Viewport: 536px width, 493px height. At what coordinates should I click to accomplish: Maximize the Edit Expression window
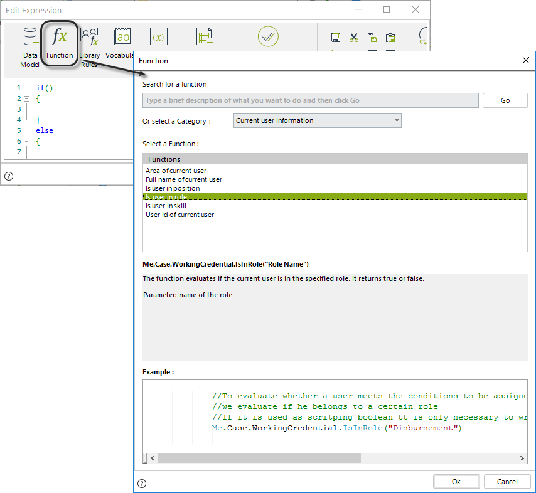(x=387, y=9)
